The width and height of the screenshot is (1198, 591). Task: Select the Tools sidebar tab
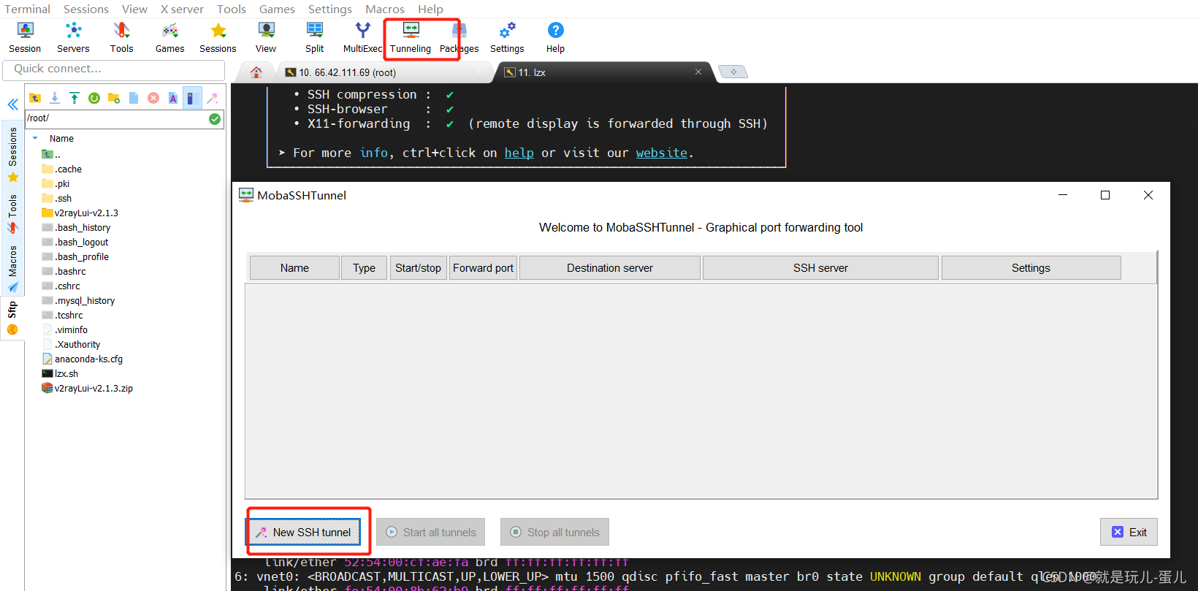pyautogui.click(x=12, y=213)
